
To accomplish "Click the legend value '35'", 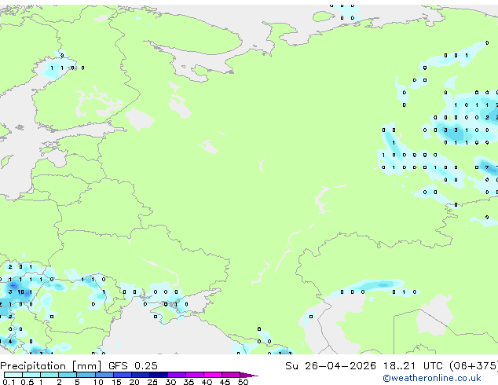I will point(189,382).
